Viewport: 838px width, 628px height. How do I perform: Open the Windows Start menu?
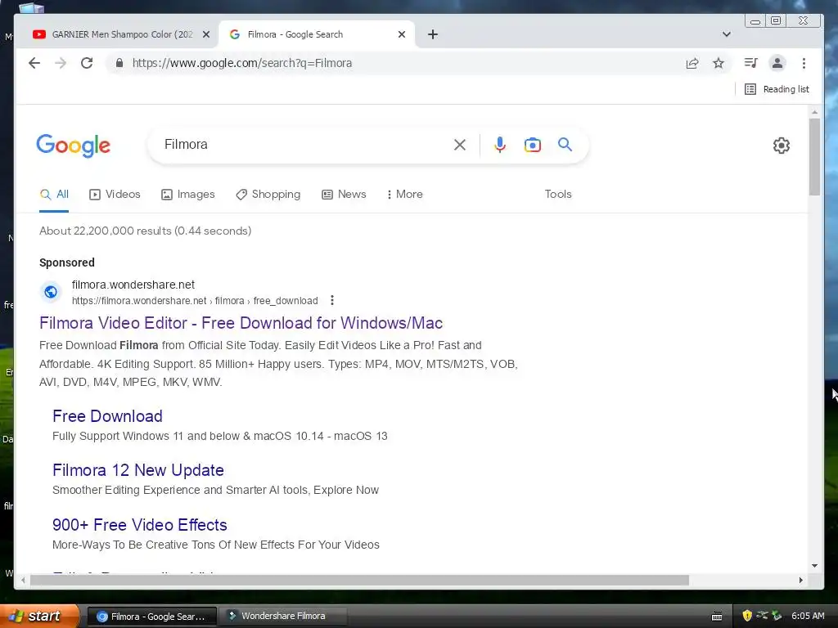(39, 616)
